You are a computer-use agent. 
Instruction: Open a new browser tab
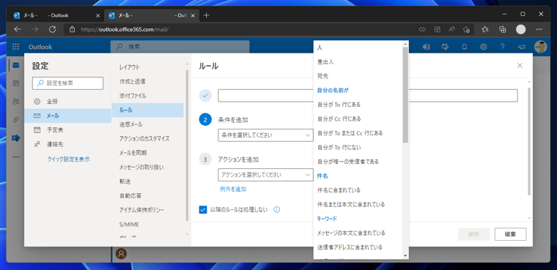[x=207, y=15]
